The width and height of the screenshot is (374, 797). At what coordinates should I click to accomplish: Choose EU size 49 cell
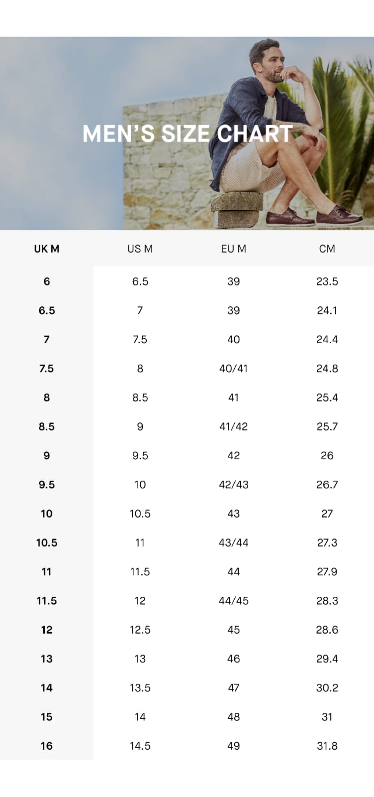pyautogui.click(x=233, y=746)
